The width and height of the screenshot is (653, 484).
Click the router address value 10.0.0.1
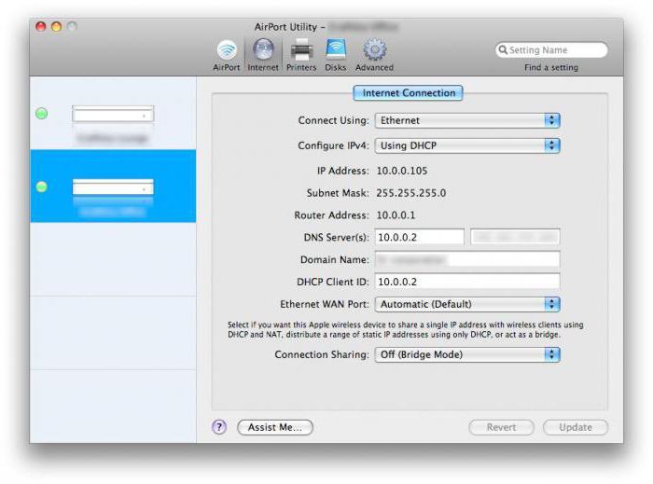click(396, 215)
